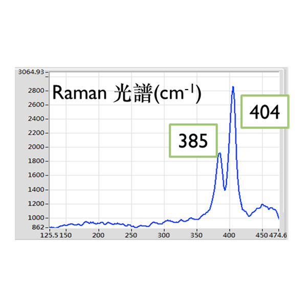Click the valley between the two peaks
Image resolution: width=307 pixels, height=307 pixels.
coord(225,190)
